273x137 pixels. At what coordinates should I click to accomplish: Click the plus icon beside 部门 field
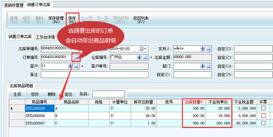tap(203, 66)
